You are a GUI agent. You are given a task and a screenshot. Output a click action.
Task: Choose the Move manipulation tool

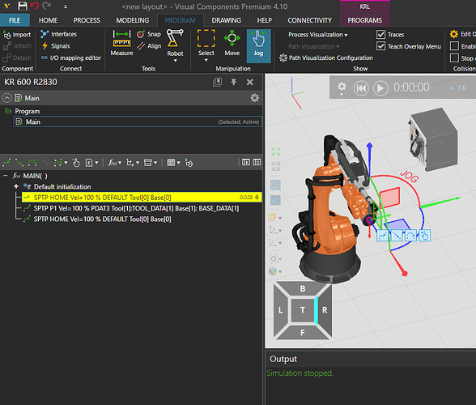point(232,43)
